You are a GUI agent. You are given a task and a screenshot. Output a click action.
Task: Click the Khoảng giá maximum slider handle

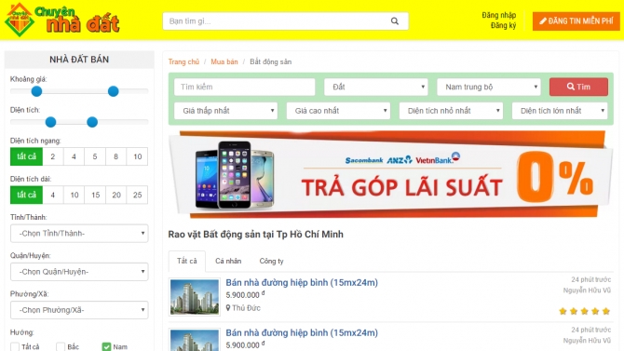(113, 91)
